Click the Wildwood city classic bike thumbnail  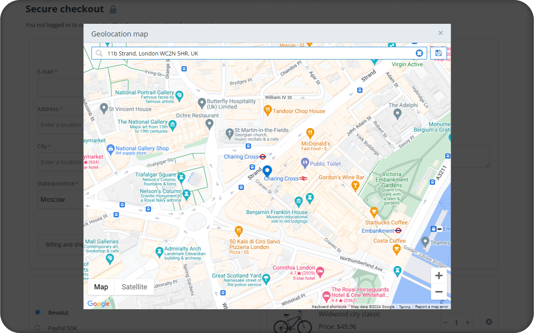292,321
